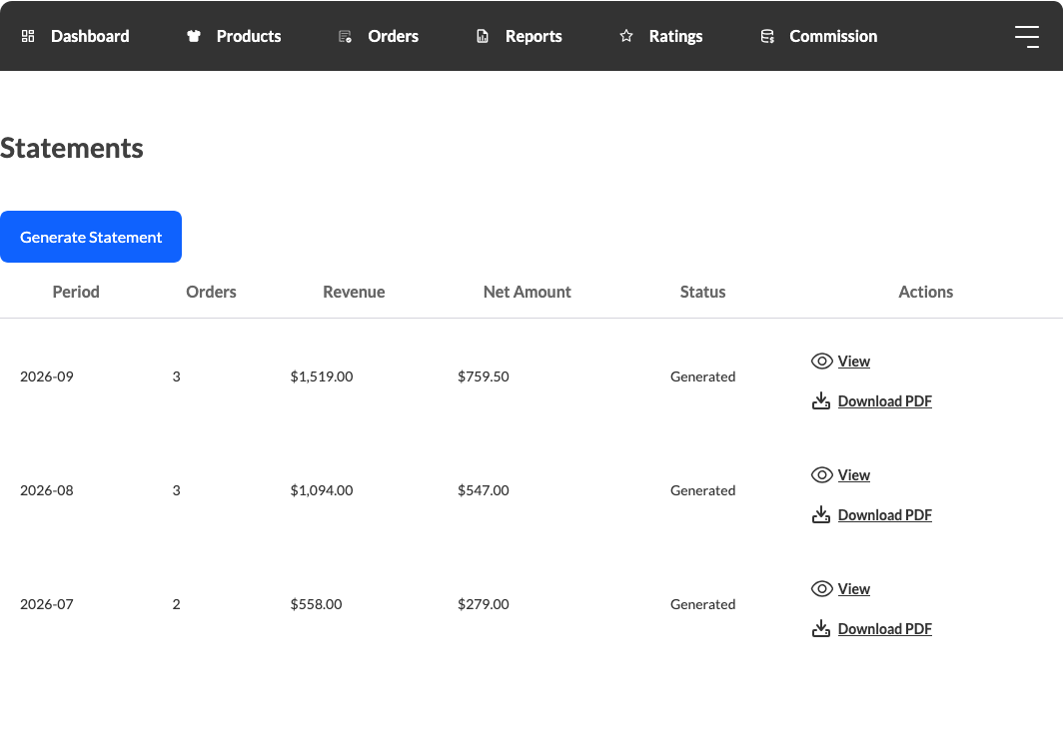
Task: Click the Commission coins icon
Action: (x=767, y=36)
